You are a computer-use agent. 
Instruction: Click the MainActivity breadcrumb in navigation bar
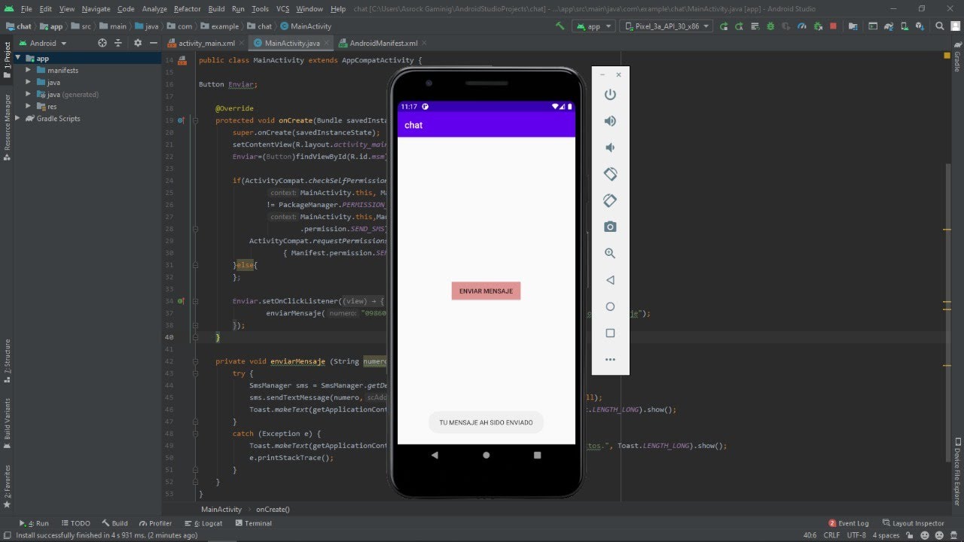pos(305,26)
